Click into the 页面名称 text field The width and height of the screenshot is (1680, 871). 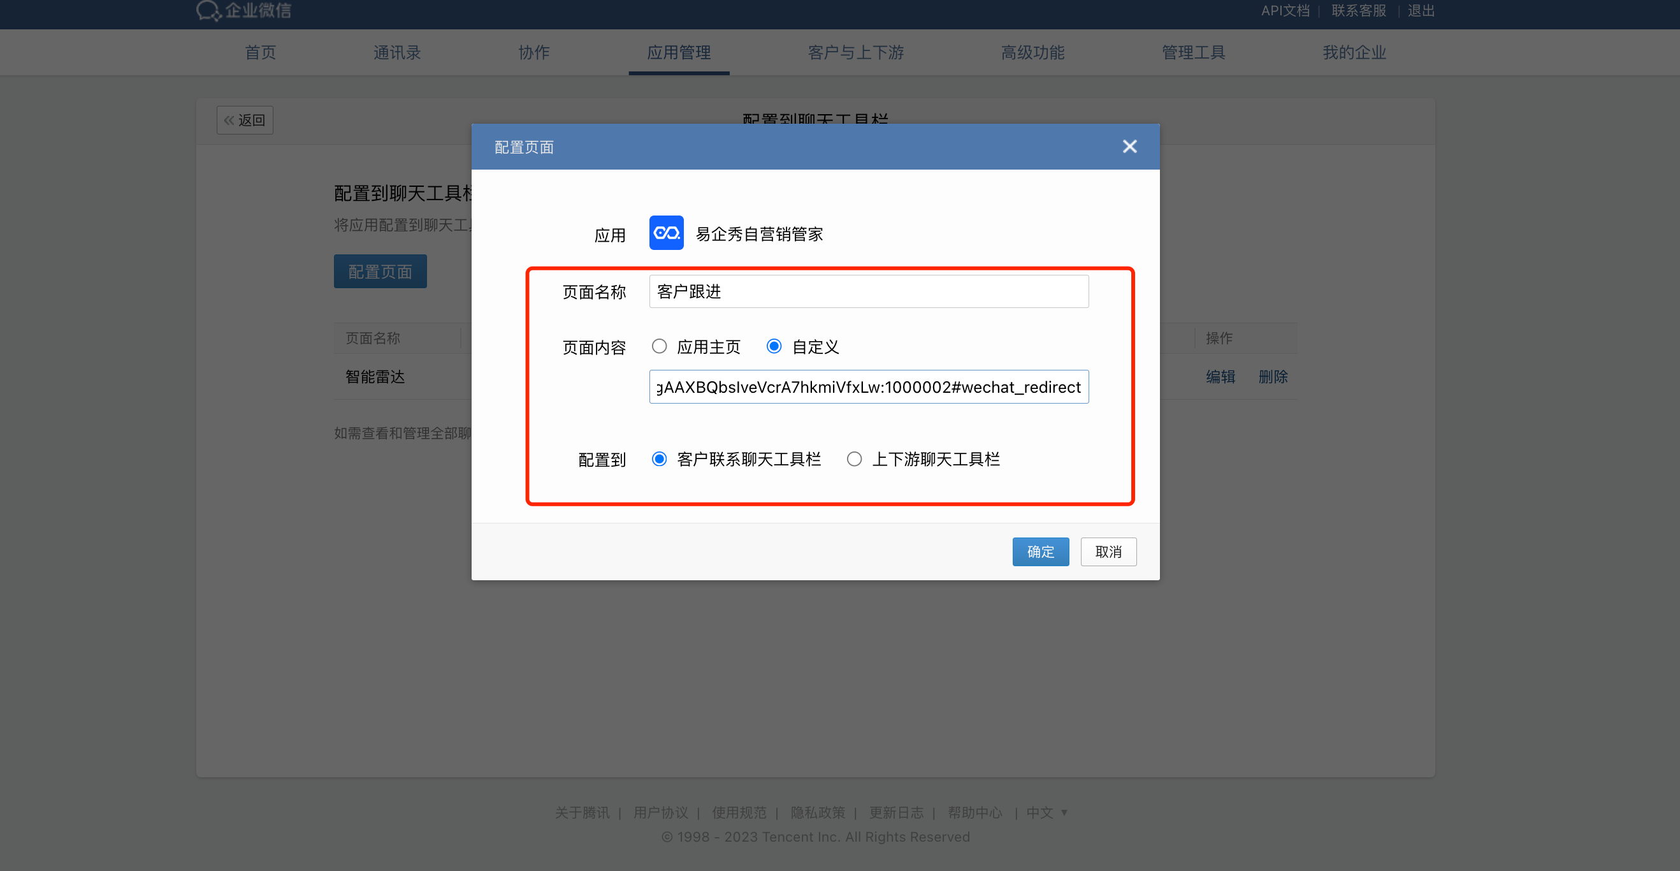[868, 291]
